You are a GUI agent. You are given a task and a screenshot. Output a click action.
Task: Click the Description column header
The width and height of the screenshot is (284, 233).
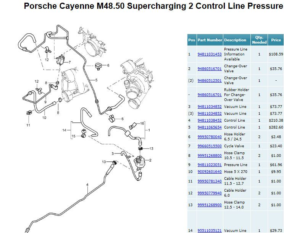point(237,40)
